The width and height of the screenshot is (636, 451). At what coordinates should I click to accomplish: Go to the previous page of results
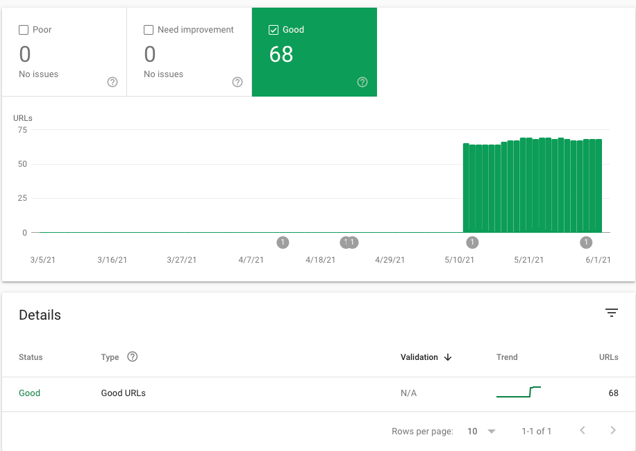583,431
